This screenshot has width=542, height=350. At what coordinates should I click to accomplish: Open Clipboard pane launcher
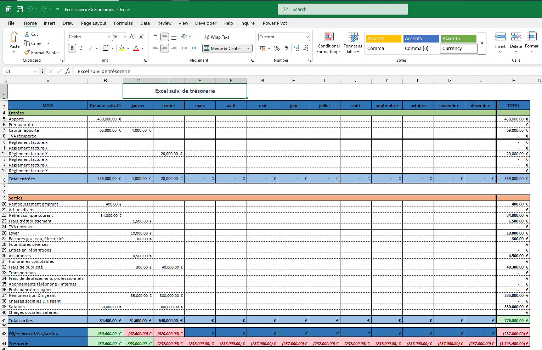62,61
